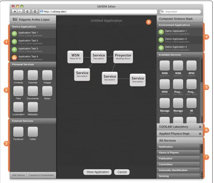Select the Localization service icon
214x183 pixels.
click(18, 107)
